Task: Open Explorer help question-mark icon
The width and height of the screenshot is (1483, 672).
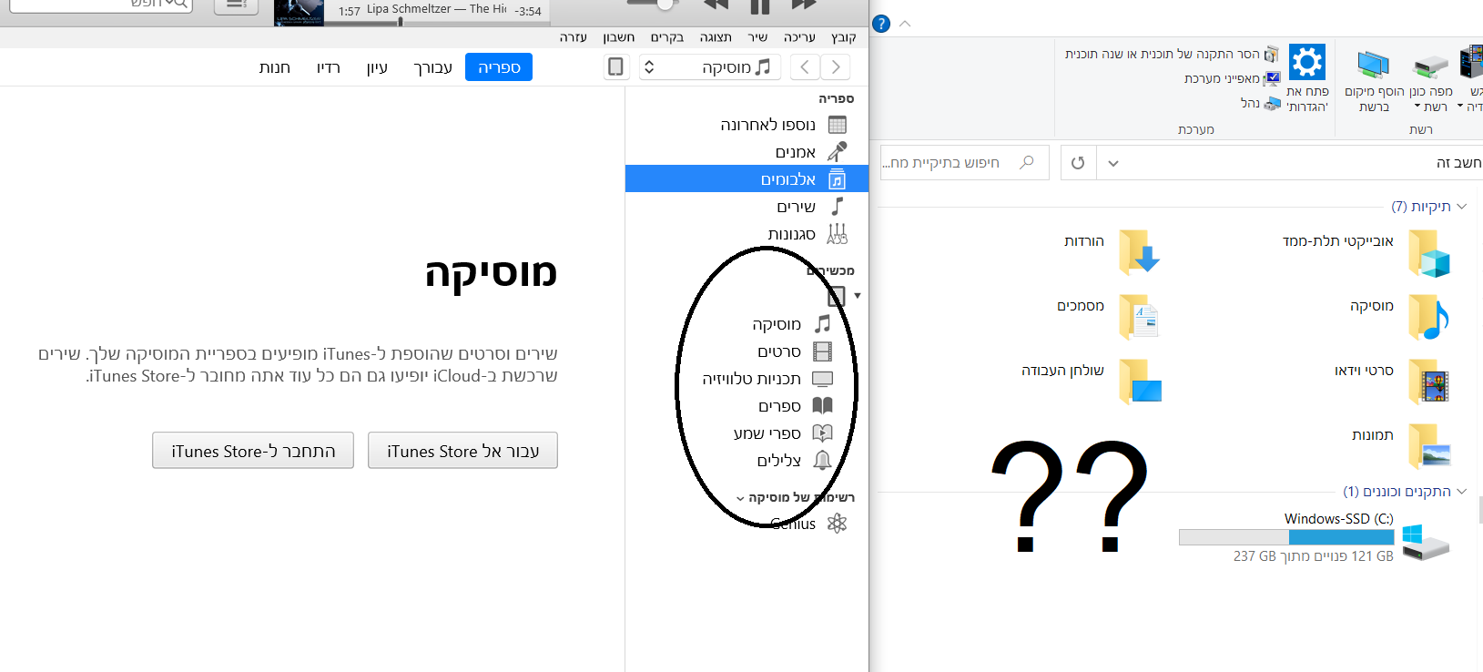Action: (880, 24)
